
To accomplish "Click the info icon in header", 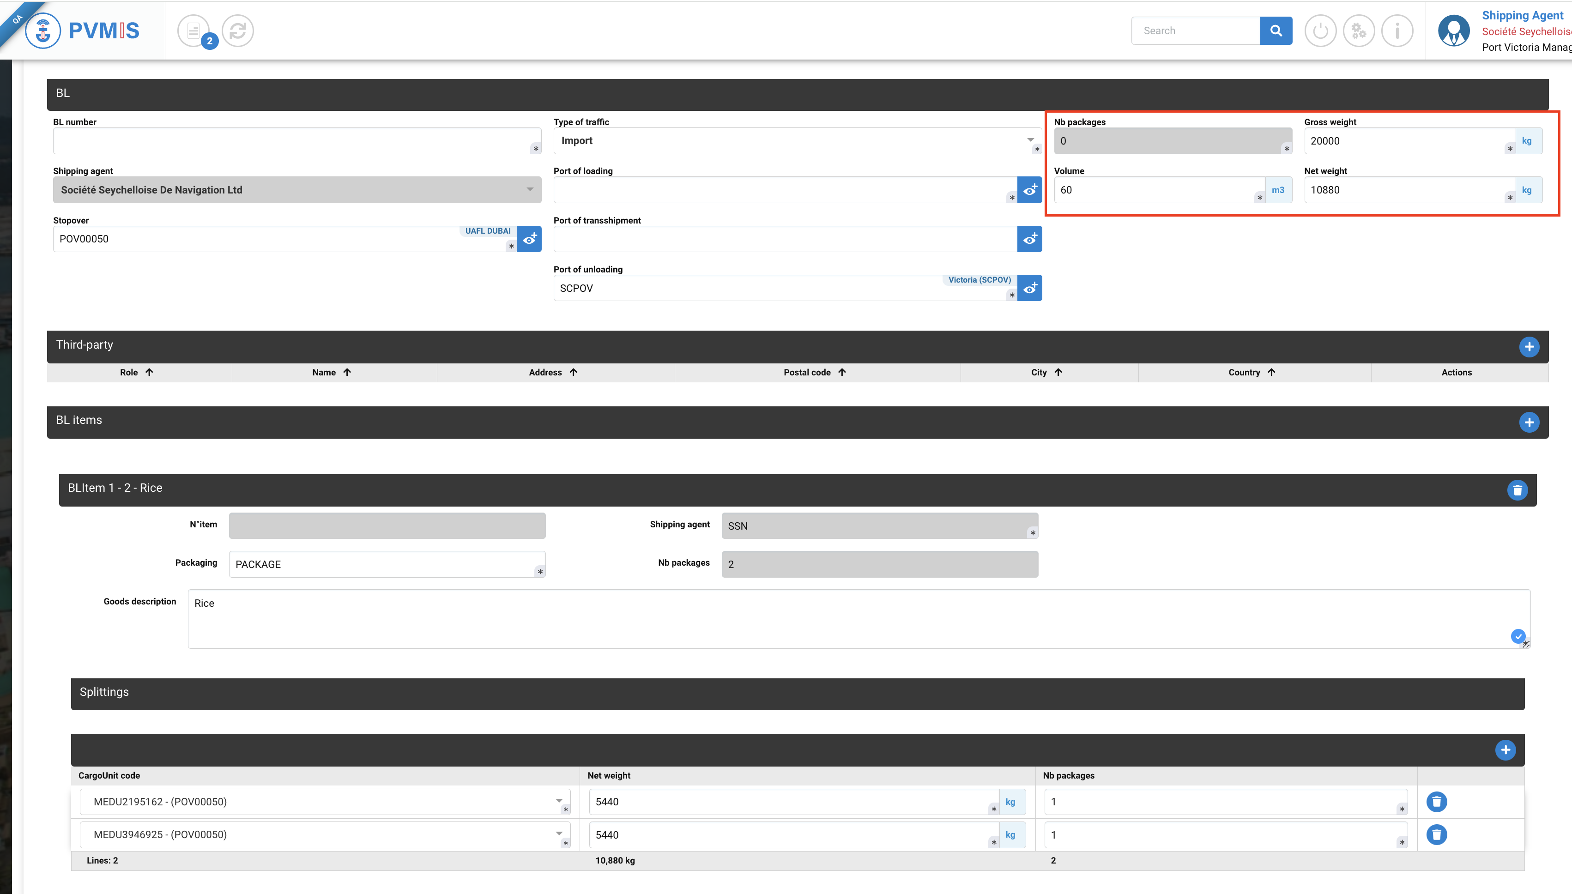I will point(1397,30).
